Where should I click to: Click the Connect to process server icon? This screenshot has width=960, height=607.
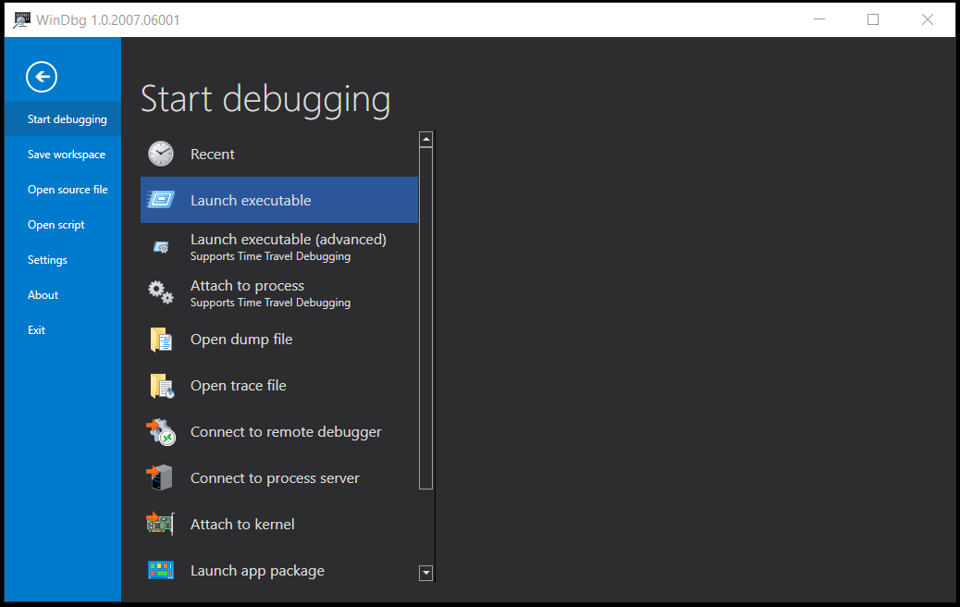(159, 477)
